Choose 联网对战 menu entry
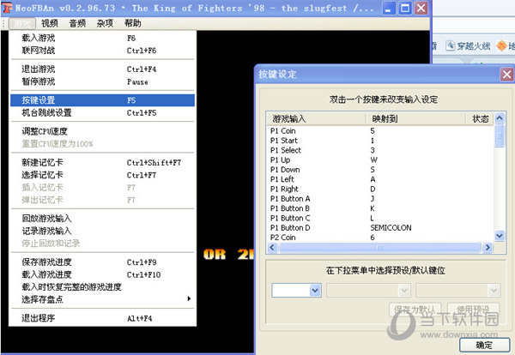 pos(102,51)
